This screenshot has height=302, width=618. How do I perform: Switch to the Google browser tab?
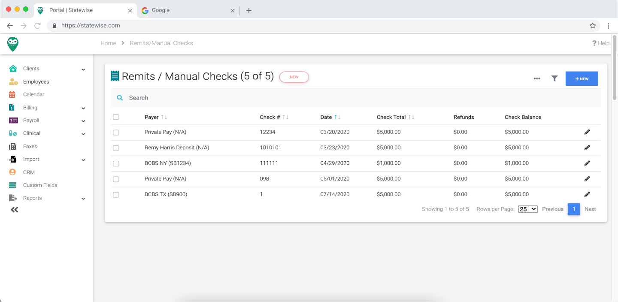coord(188,10)
